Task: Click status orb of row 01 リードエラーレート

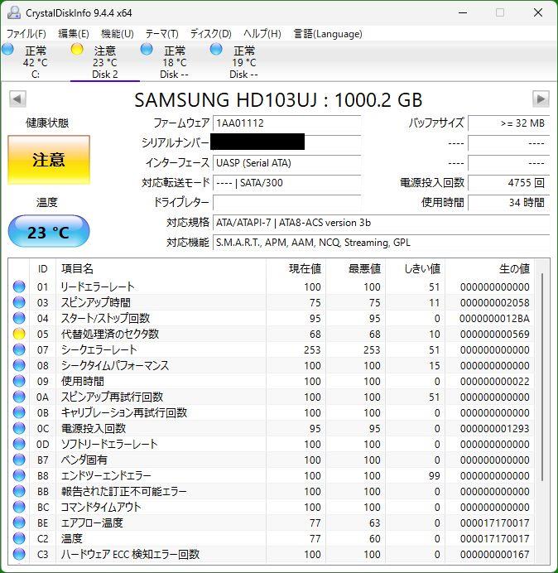Action: (19, 286)
